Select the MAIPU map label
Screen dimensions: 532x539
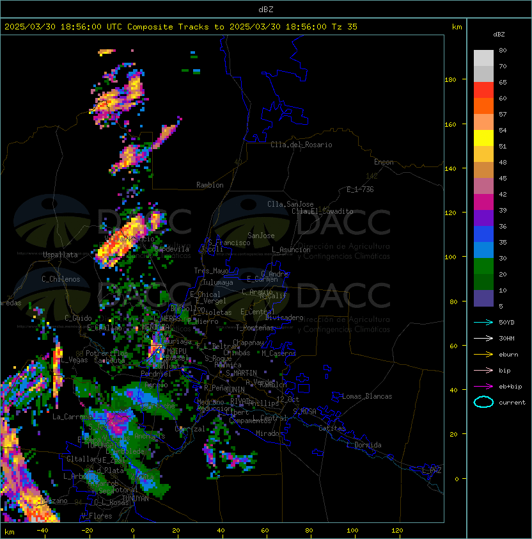(x=176, y=351)
